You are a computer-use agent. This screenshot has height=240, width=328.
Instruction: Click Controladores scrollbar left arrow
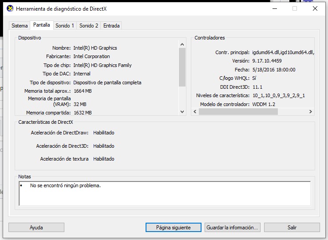195,112
